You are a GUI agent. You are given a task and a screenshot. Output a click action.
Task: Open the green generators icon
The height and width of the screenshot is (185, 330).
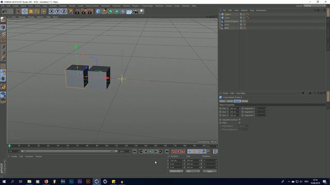point(110,11)
